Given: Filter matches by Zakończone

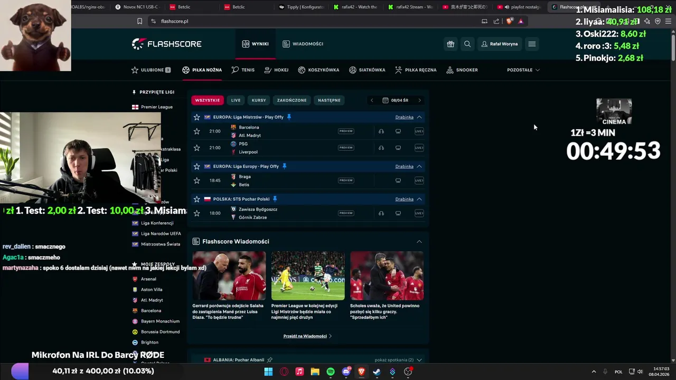Looking at the screenshot, I should coord(292,100).
